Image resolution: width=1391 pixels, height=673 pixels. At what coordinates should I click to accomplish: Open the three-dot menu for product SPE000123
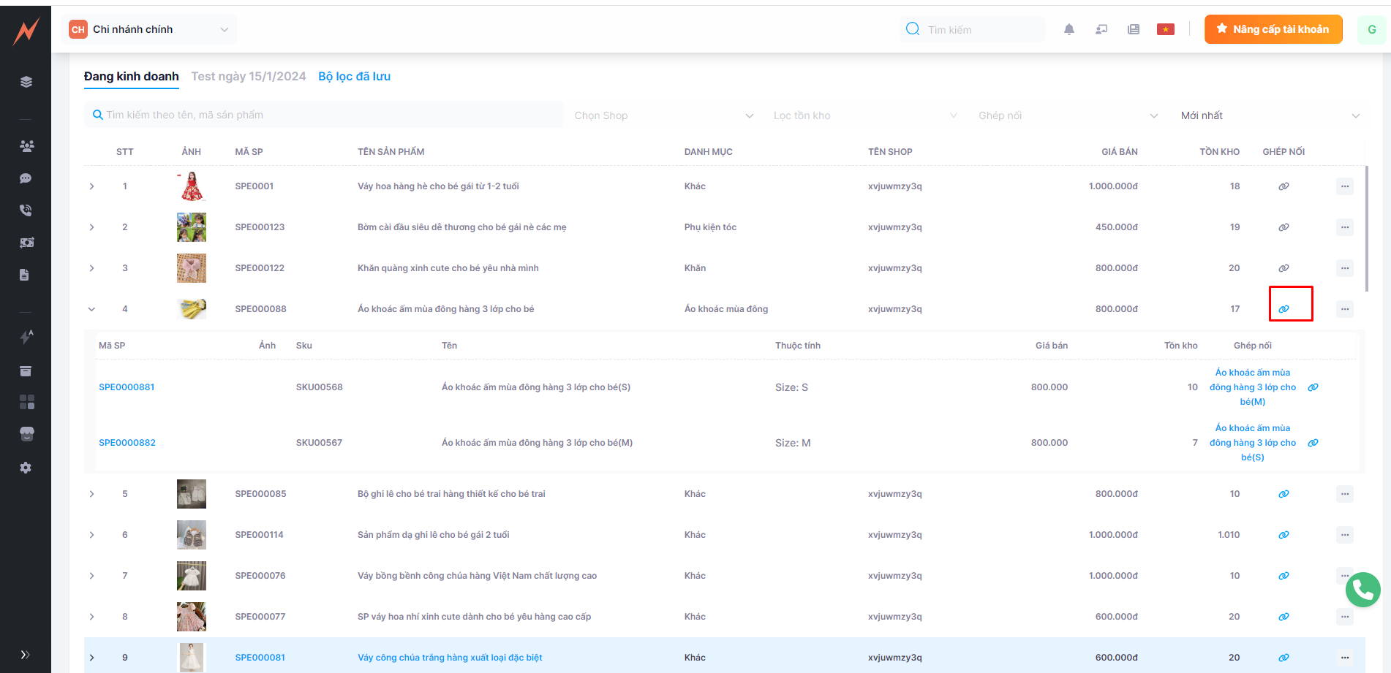click(1344, 227)
